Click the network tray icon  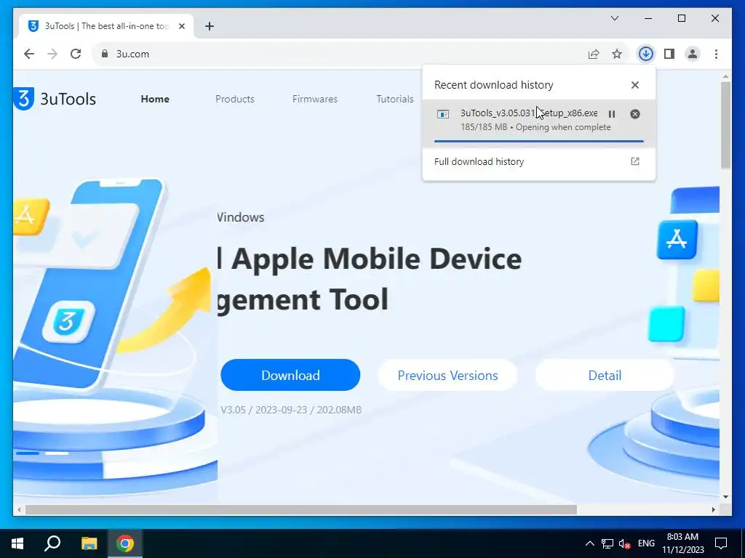607,543
